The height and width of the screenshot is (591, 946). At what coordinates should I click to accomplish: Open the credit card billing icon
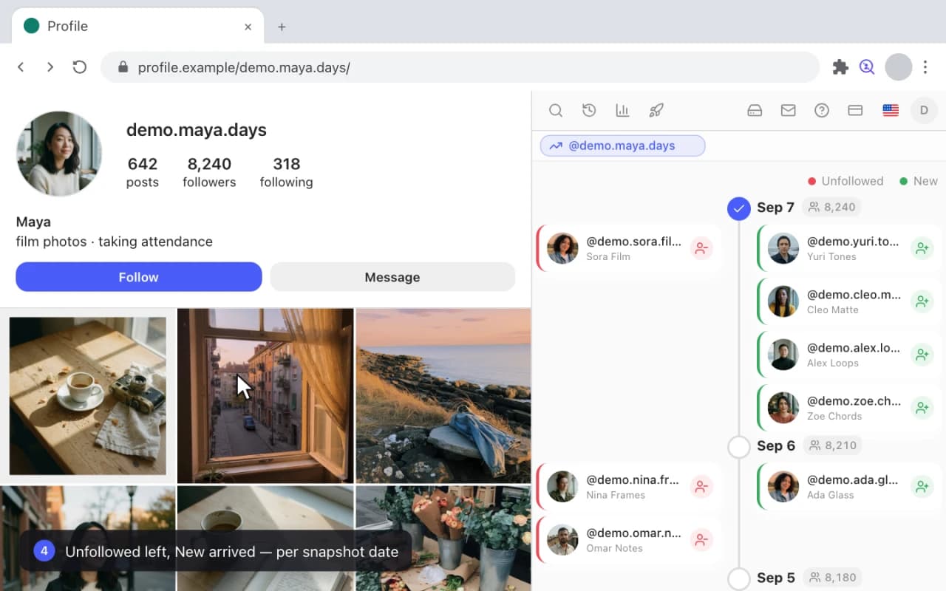855,111
